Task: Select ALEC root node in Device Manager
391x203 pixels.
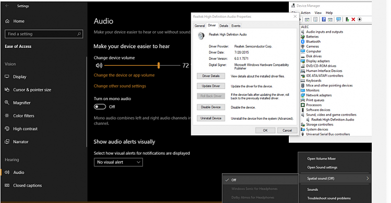Action: coord(305,27)
